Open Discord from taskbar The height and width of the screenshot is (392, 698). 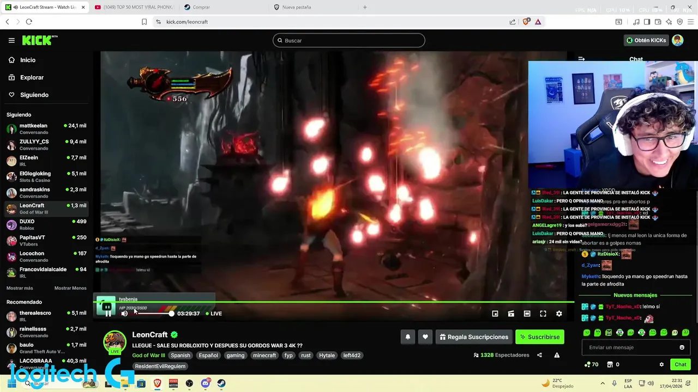point(205,383)
